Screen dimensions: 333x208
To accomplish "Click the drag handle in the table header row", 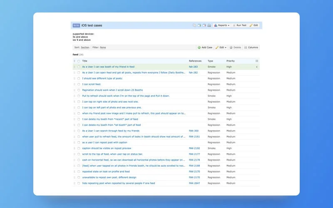I will click(75, 61).
